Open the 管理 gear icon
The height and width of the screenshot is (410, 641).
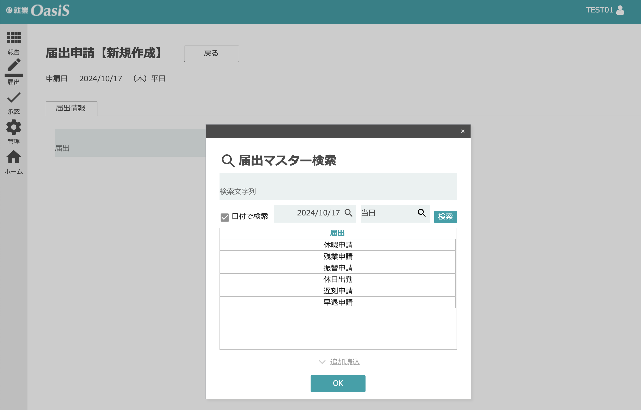coord(14,127)
